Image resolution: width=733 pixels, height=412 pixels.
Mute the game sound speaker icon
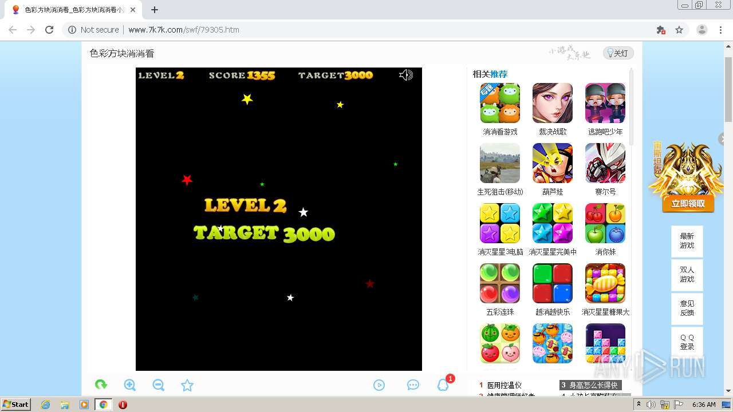(x=406, y=75)
